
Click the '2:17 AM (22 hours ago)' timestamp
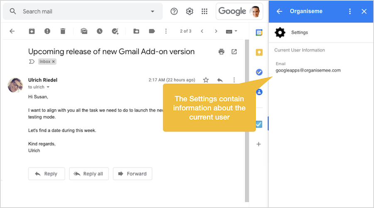[172, 80]
